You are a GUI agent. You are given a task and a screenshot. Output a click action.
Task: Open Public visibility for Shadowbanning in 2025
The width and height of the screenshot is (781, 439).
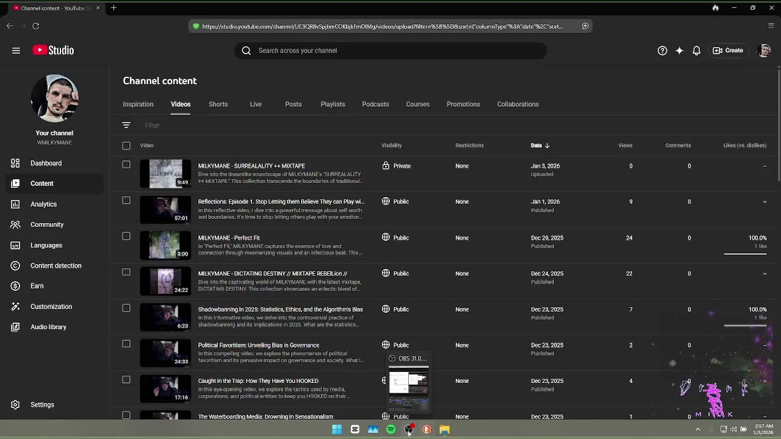pyautogui.click(x=395, y=310)
